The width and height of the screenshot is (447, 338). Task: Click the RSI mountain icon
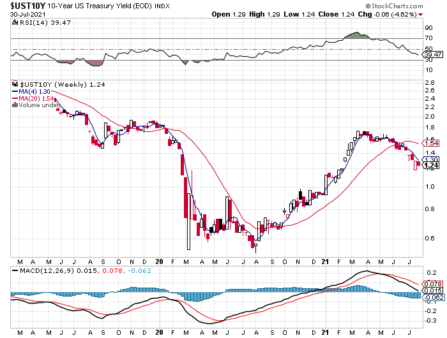[15, 22]
